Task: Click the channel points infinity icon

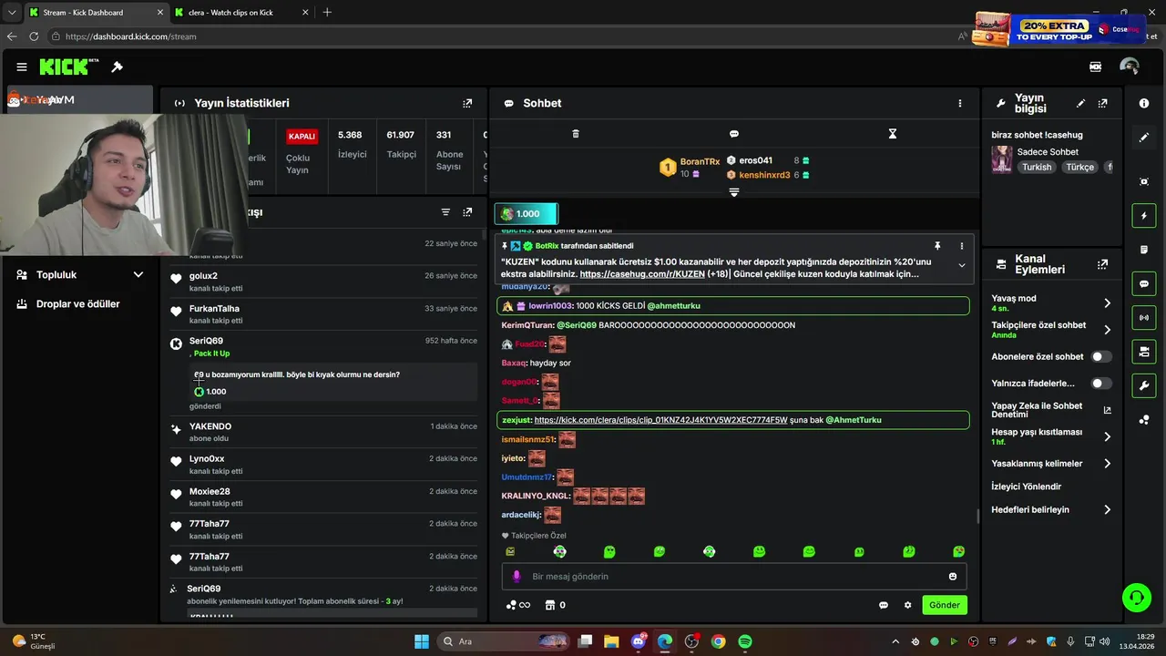Action: 518,605
